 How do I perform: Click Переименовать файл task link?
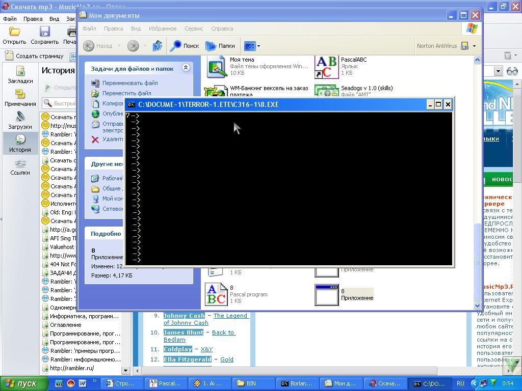(130, 83)
